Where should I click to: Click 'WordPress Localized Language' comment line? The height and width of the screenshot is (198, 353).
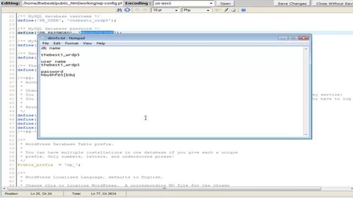[x=94, y=177]
